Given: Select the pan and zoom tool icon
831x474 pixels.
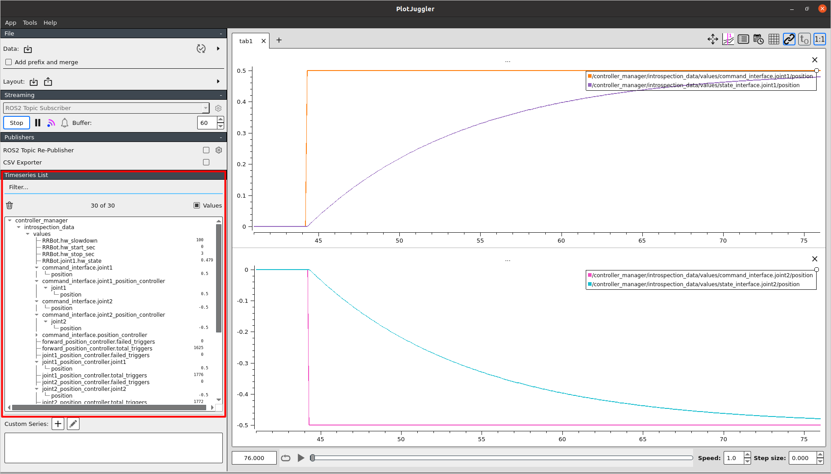Looking at the screenshot, I should click(x=713, y=39).
